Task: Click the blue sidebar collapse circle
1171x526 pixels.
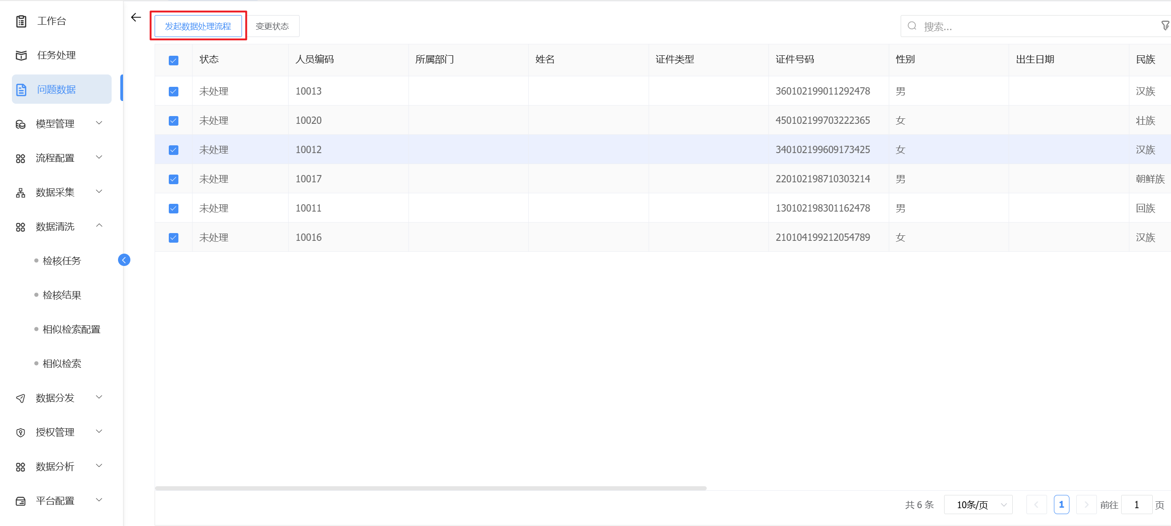Action: pyautogui.click(x=124, y=260)
